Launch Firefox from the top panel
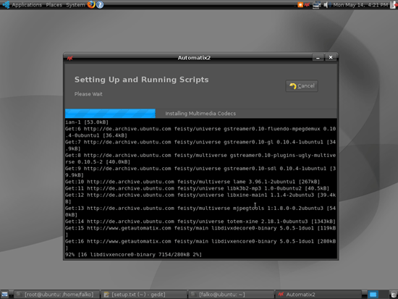The height and width of the screenshot is (299, 398). pyautogui.click(x=91, y=4)
